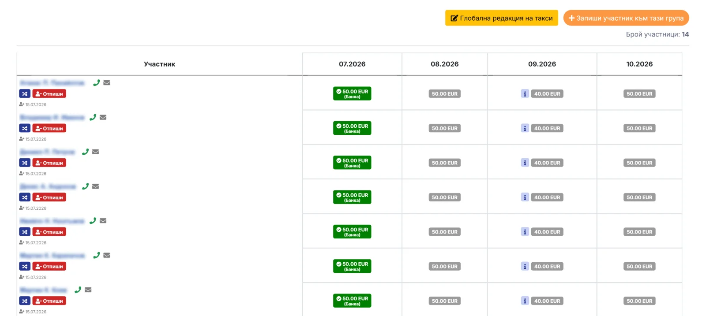Open the paid 50.00 EUR (Банка) badge in first row
Screen dimensions: 706x316
tap(352, 93)
